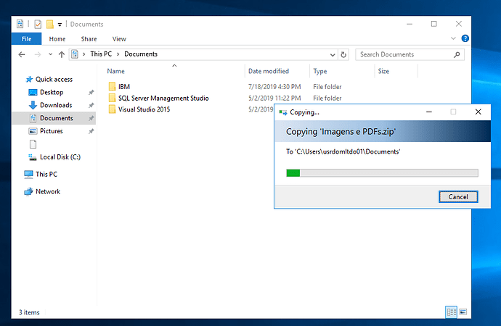Open the View ribbon tab
The width and height of the screenshot is (501, 326).
click(x=119, y=39)
